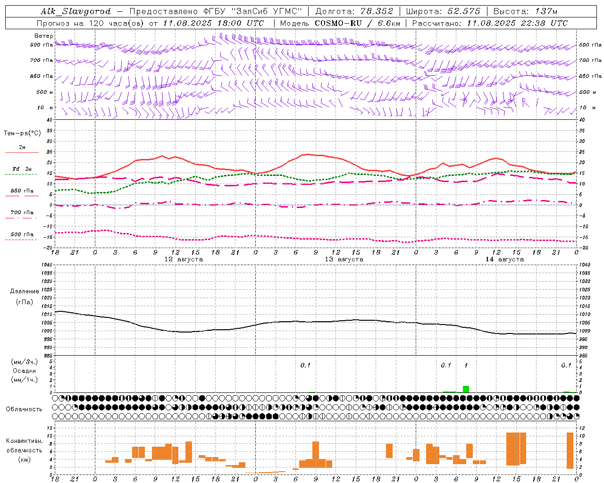Click the Давление pressure panel title
604x483 pixels.
25,291
